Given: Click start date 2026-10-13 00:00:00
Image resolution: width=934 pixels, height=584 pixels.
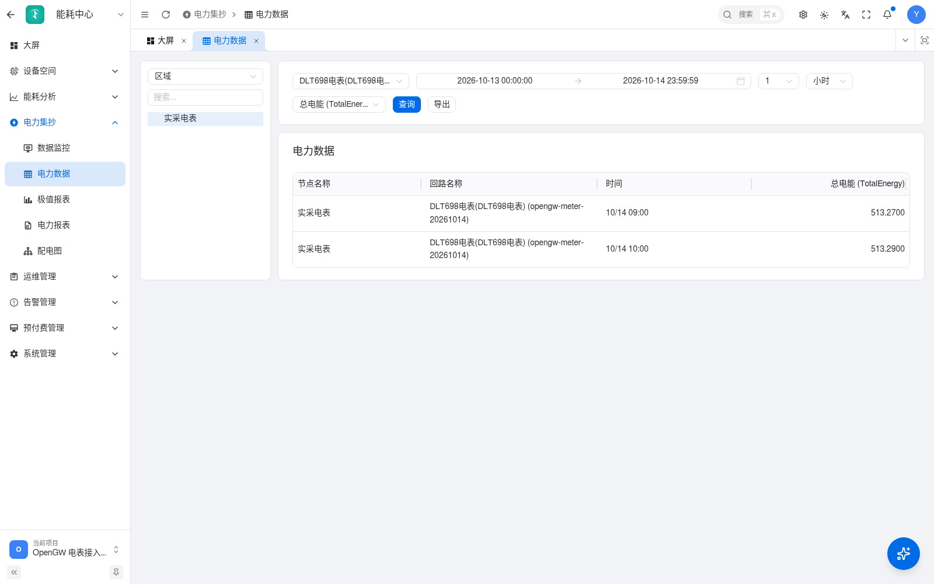Looking at the screenshot, I should [495, 81].
